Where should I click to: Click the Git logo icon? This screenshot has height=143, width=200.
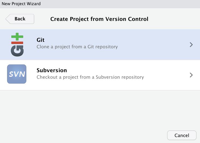tap(17, 45)
